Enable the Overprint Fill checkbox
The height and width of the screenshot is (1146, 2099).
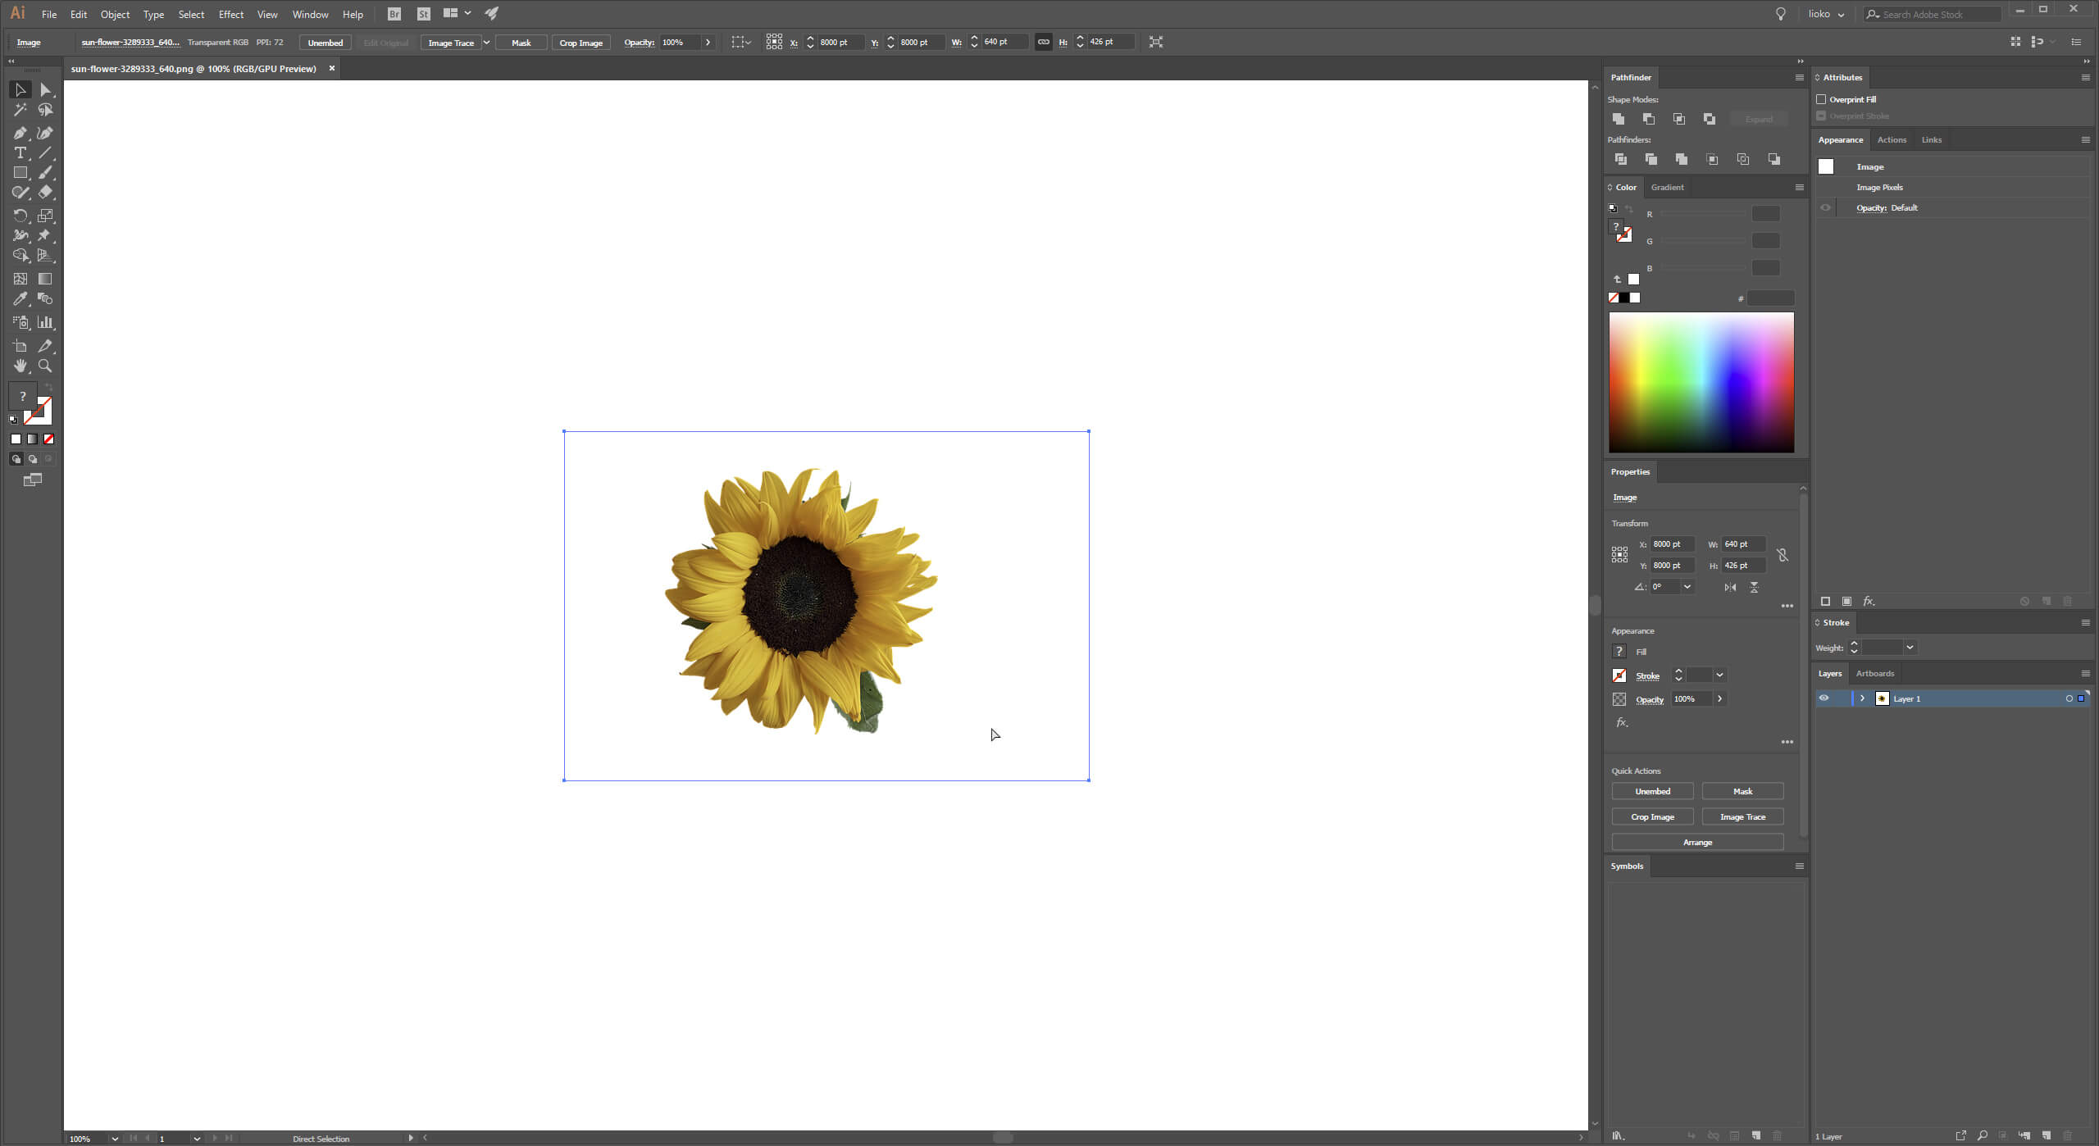point(1822,98)
